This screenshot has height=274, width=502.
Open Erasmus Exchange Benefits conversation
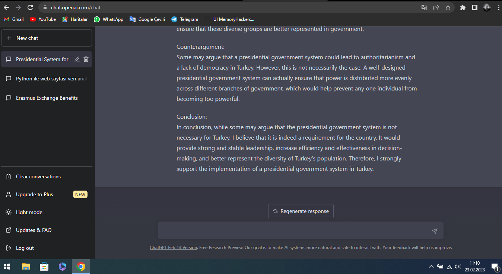pos(47,98)
